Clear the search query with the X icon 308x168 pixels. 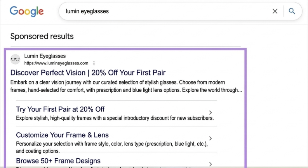[x=275, y=11]
